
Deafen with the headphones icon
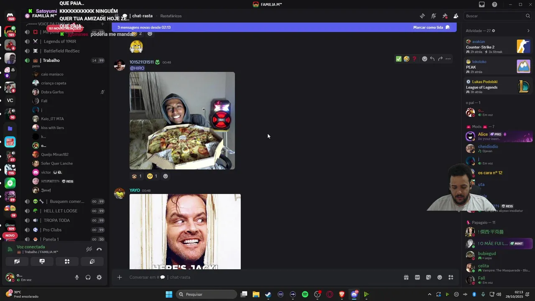88,277
